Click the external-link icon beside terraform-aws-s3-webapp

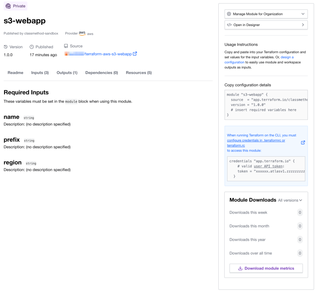(x=135, y=54)
